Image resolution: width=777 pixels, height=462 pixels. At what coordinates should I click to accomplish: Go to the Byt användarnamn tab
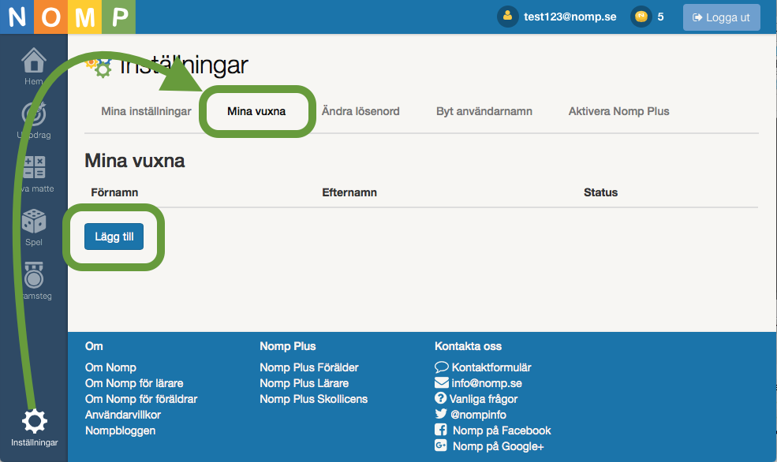[x=484, y=111]
